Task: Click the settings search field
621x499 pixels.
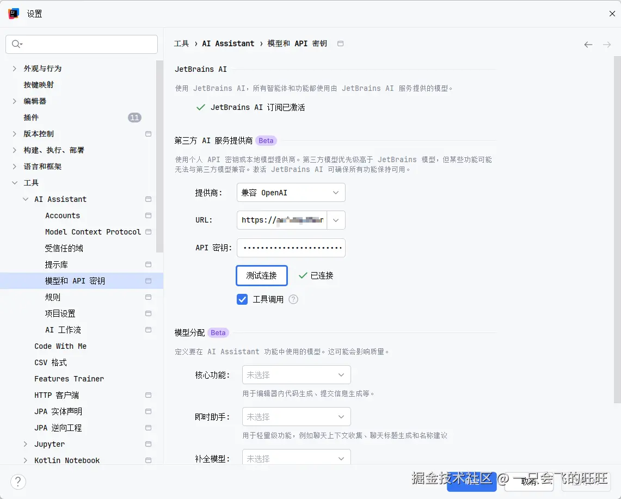Action: pos(82,44)
